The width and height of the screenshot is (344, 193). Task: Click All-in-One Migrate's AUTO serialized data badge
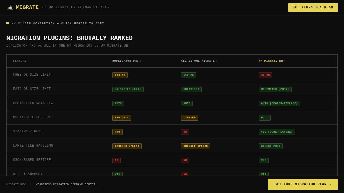click(x=187, y=103)
